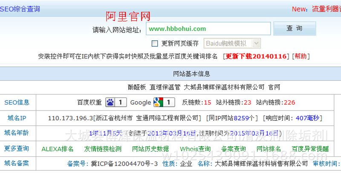Viewport: 341px width, 173px height.
Task: Click the Baidu paw weight icon
Action: click(x=110, y=102)
